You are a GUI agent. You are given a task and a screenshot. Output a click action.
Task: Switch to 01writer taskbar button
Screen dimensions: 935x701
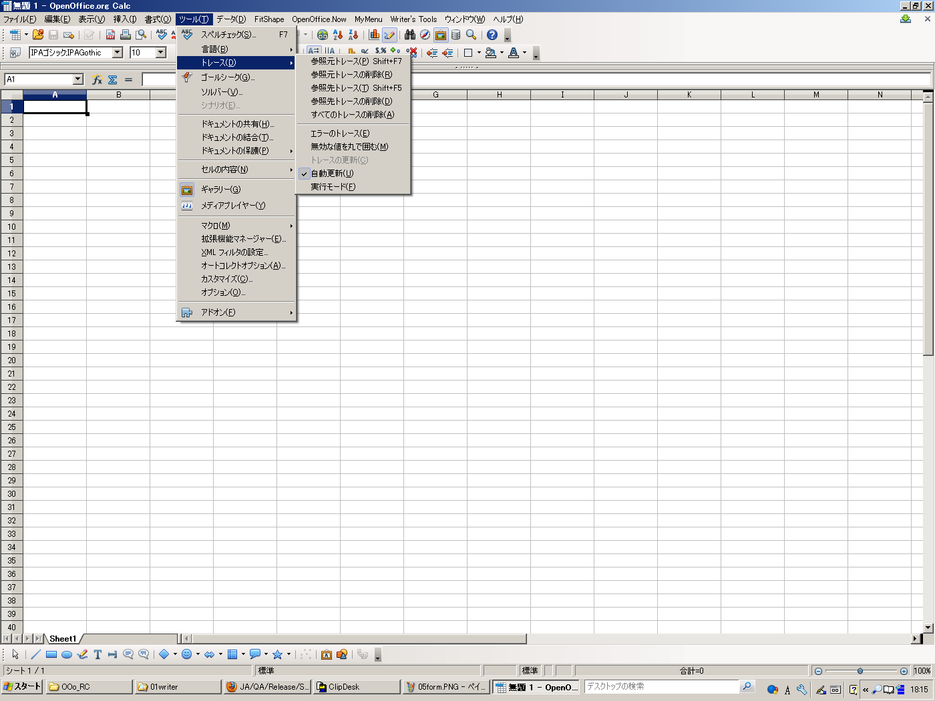(x=178, y=686)
